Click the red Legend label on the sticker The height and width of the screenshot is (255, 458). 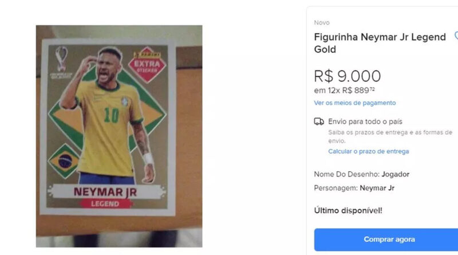[104, 203]
